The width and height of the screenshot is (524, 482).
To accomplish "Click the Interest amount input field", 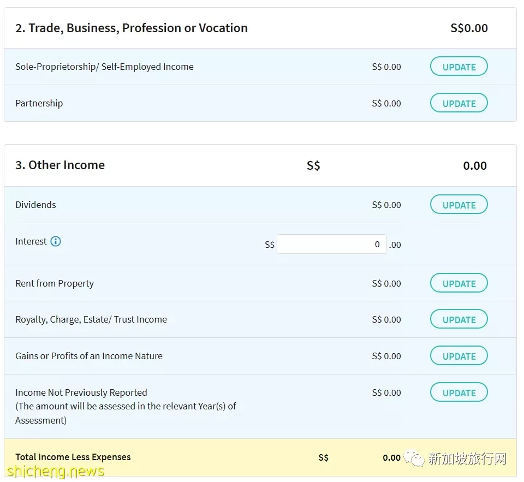I will 331,245.
